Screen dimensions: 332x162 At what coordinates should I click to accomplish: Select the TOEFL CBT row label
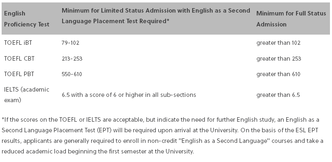pyautogui.click(x=19, y=58)
